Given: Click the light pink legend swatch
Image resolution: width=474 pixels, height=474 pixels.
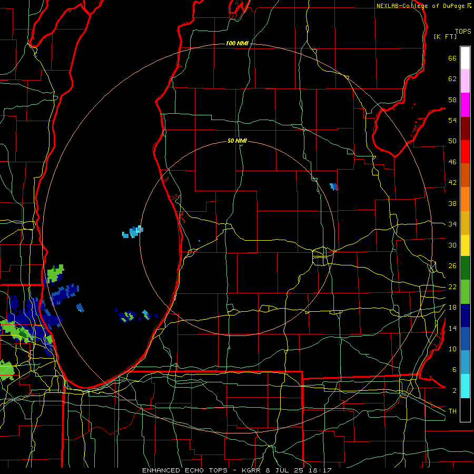Looking at the screenshot, I should tap(465, 81).
